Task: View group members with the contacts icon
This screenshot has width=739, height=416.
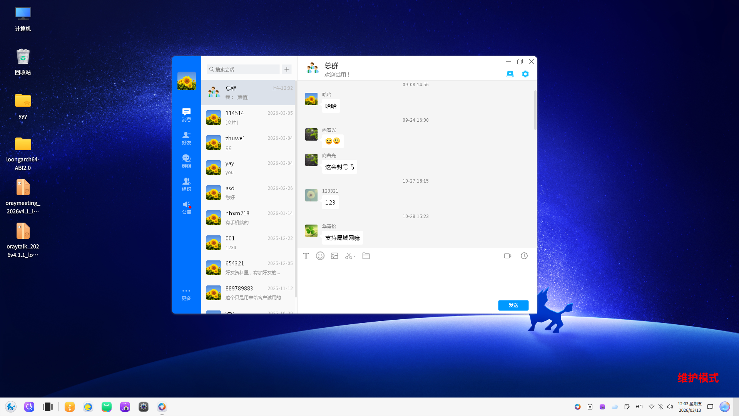Action: [510, 74]
